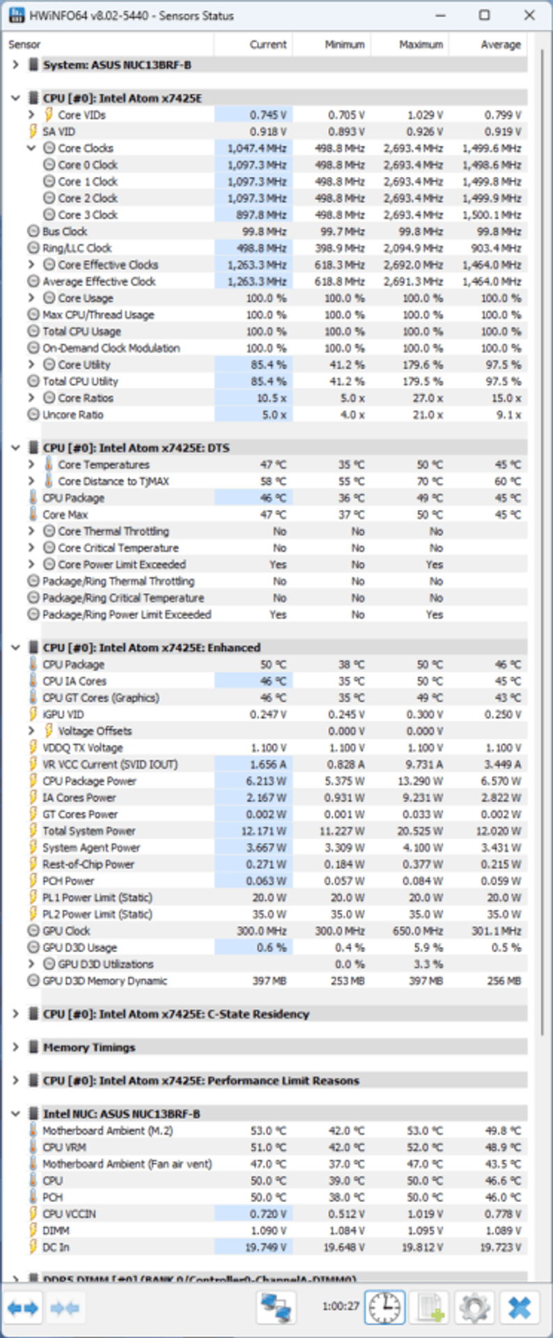Expand the Core VIDs row
Viewport: 553px width, 1338px height.
tap(31, 114)
